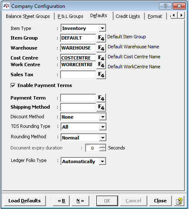Viewport: 189px width, 209px height.
Task: Switch to Balance Sheet Groups tab
Action: pyautogui.click(x=28, y=16)
